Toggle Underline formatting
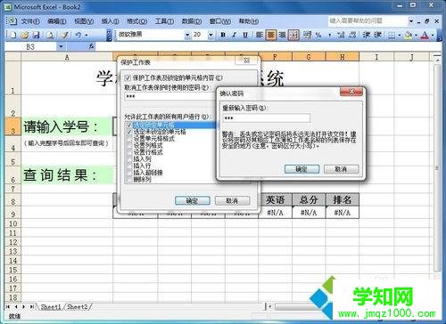Image resolution: width=446 pixels, height=324 pixels. tap(245, 35)
